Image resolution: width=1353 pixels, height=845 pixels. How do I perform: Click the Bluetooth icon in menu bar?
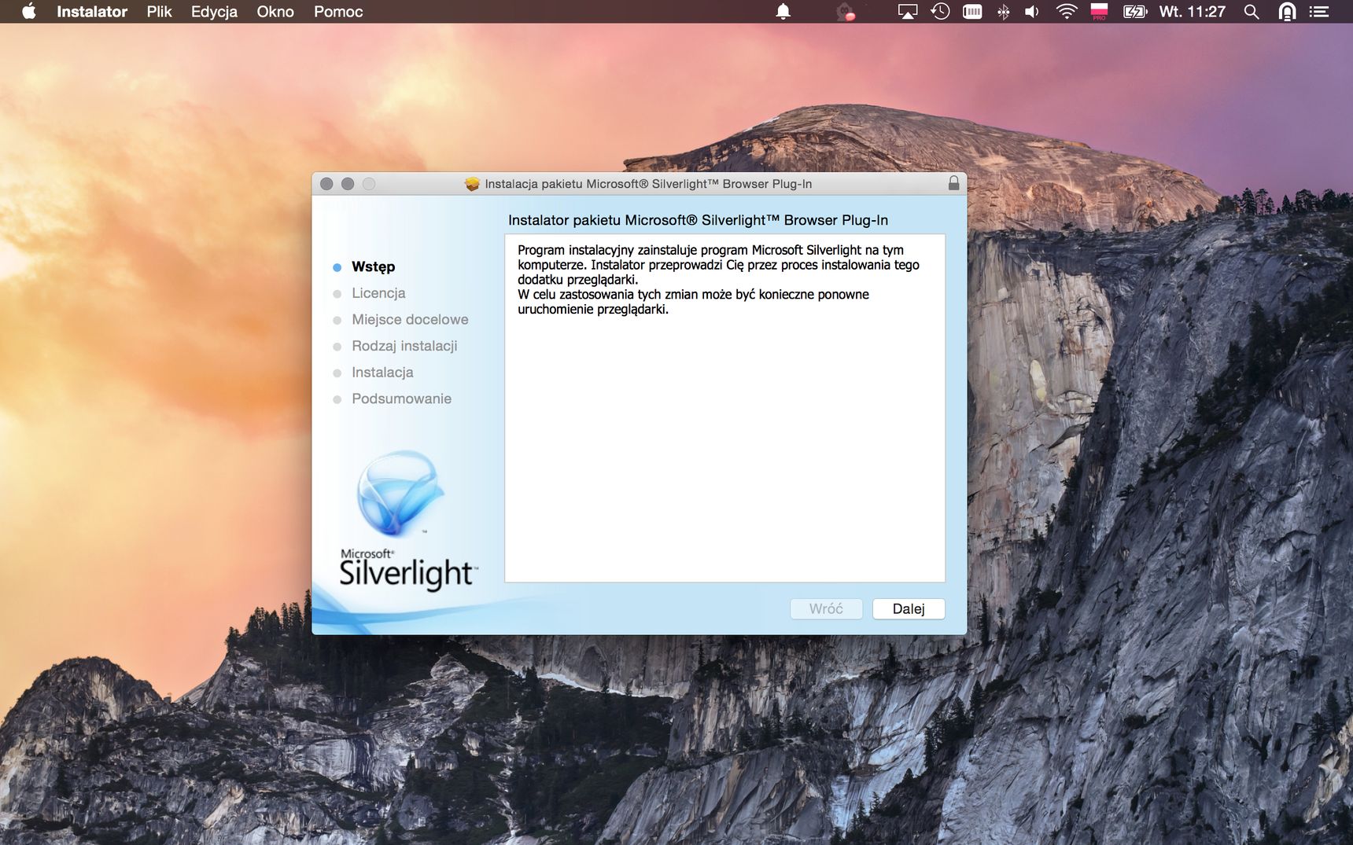[x=1003, y=12]
